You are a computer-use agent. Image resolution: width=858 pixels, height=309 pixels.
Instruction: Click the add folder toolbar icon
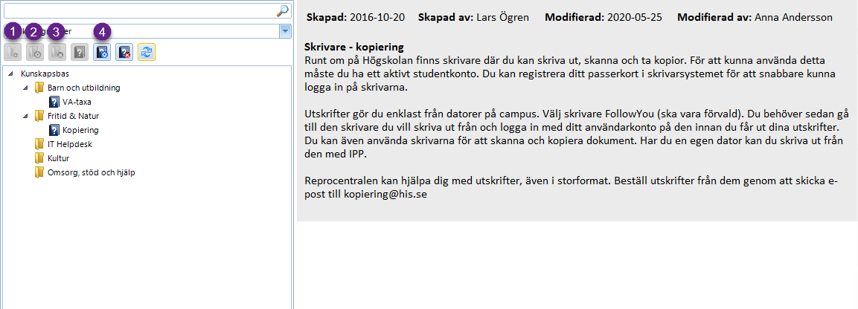[12, 53]
